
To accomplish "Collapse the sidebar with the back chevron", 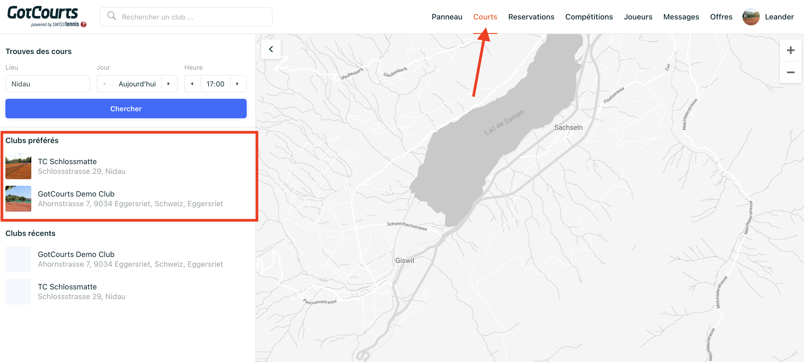I will coord(271,49).
